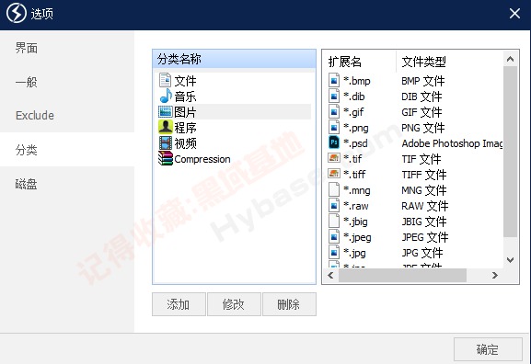
Task: Click the *.gif file icon
Action: pos(333,111)
